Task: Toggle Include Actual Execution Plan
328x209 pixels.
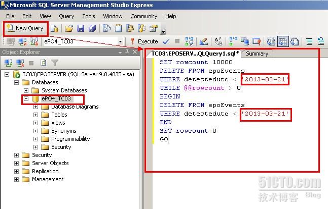Action: point(233,41)
